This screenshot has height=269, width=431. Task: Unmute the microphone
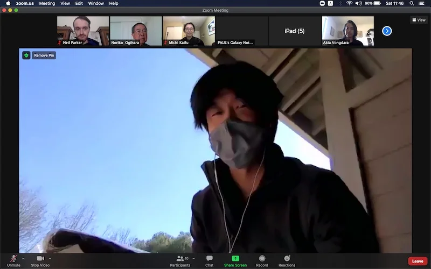(13, 260)
